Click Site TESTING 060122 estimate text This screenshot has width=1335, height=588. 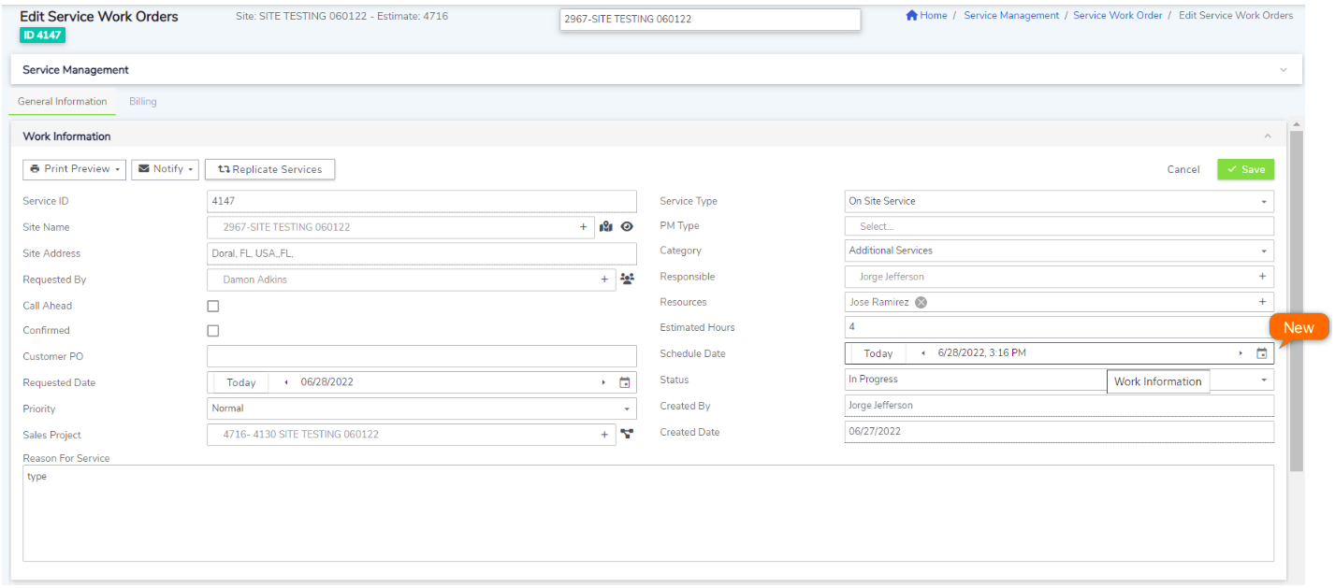341,16
